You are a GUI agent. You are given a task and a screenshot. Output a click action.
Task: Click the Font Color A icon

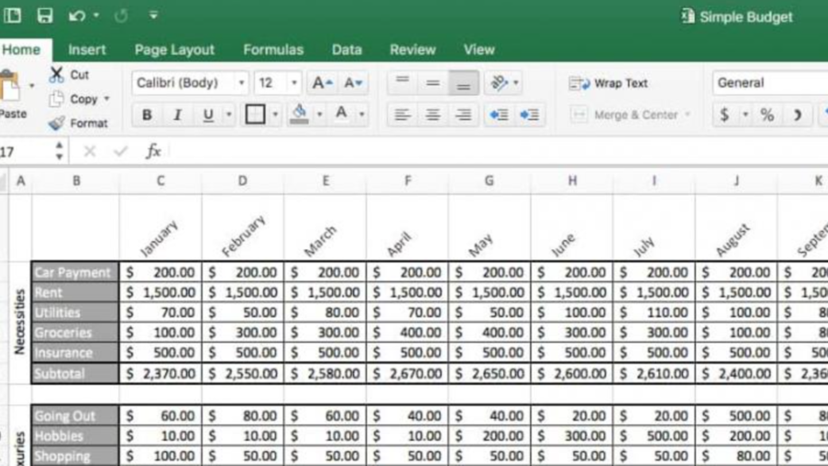click(342, 113)
